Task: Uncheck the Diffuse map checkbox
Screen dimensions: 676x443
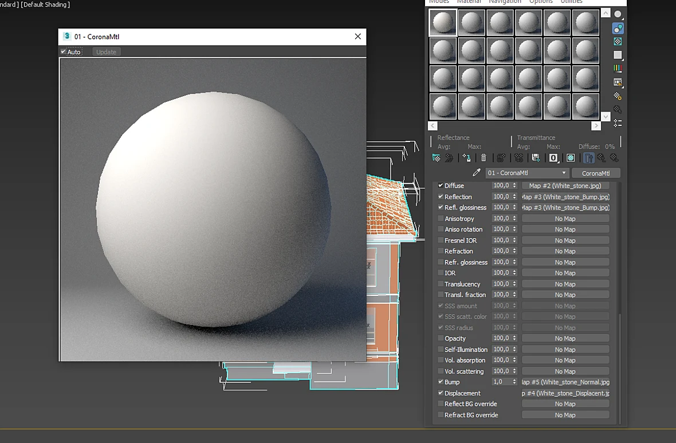Action: tap(441, 185)
